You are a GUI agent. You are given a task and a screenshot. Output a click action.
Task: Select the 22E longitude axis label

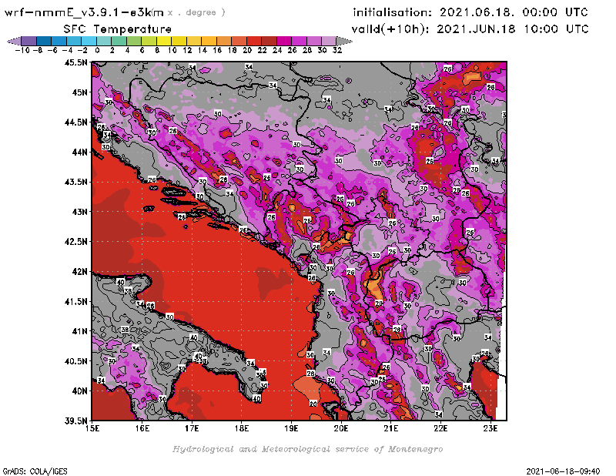tap(440, 428)
